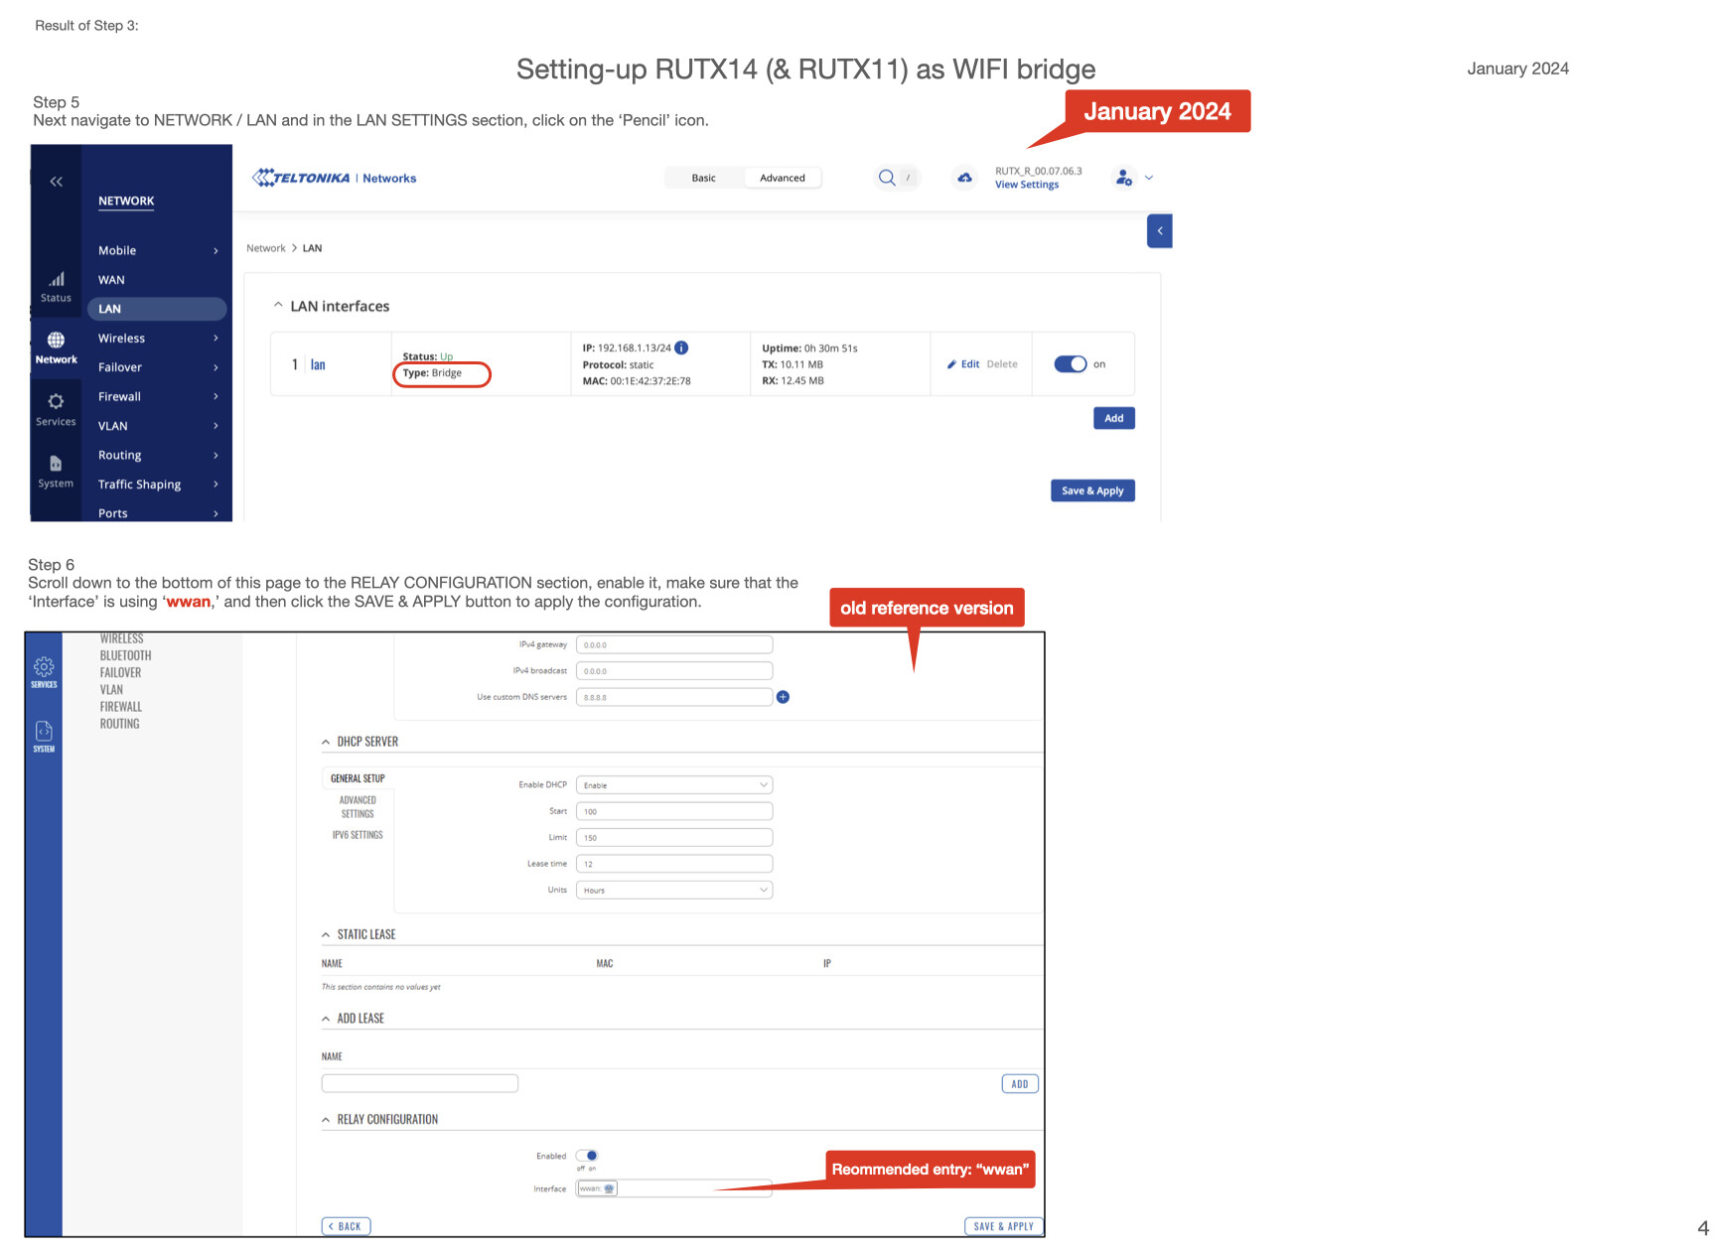Click the ADD lease button
The image size is (1728, 1251).
point(1020,1084)
